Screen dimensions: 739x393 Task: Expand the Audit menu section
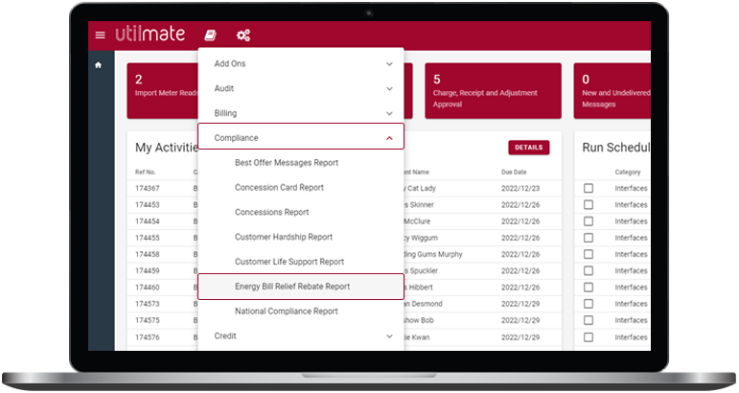[x=300, y=88]
